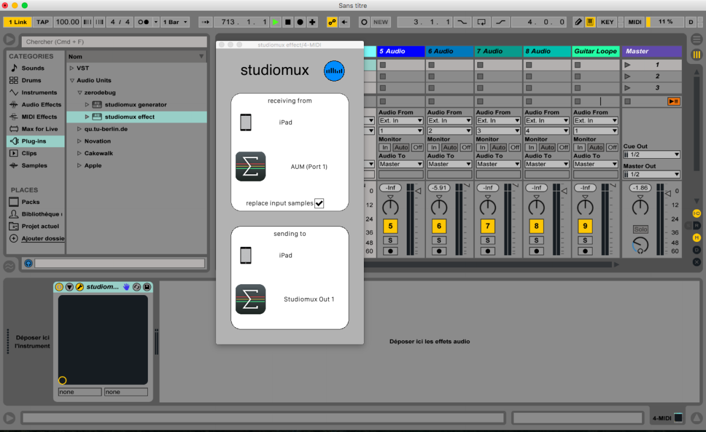Click Ajouter dossier link
Screen dimensions: 706x432
coord(43,238)
